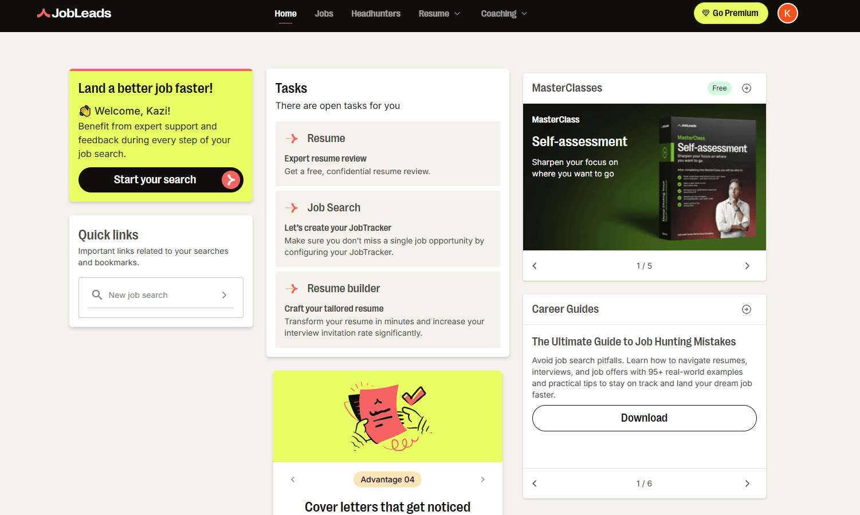
Task: Click the chevron in New job search row
Action: tap(224, 295)
